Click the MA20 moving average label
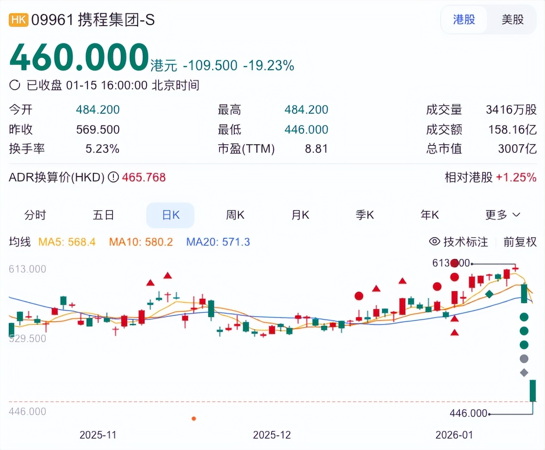 [218, 242]
